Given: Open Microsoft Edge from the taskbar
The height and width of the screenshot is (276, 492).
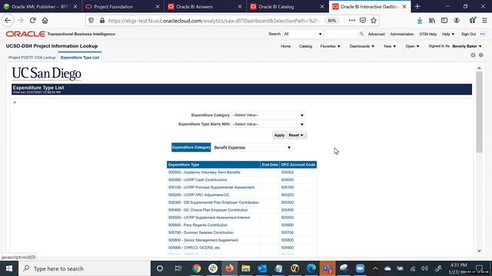Looking at the screenshot, I should (x=311, y=268).
